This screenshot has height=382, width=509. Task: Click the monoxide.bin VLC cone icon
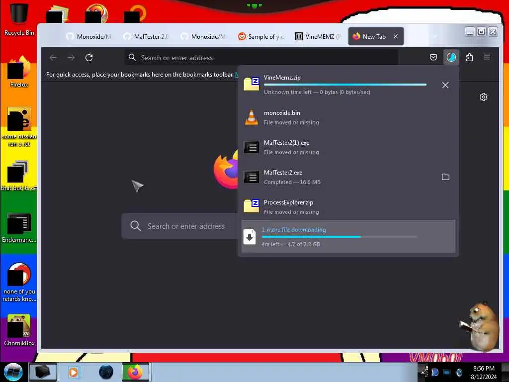click(252, 117)
